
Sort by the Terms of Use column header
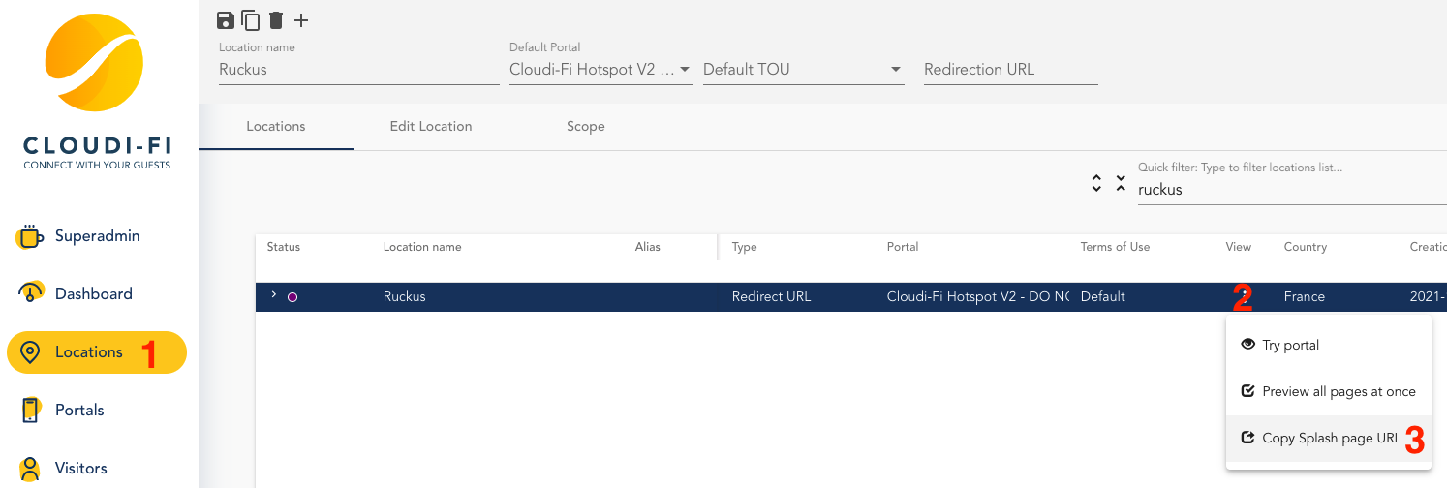point(1116,247)
